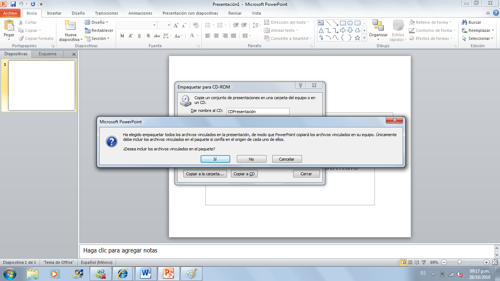Image resolution: width=500 pixels, height=281 pixels.
Task: Select the right arrow shape
Action: [x=343, y=30]
